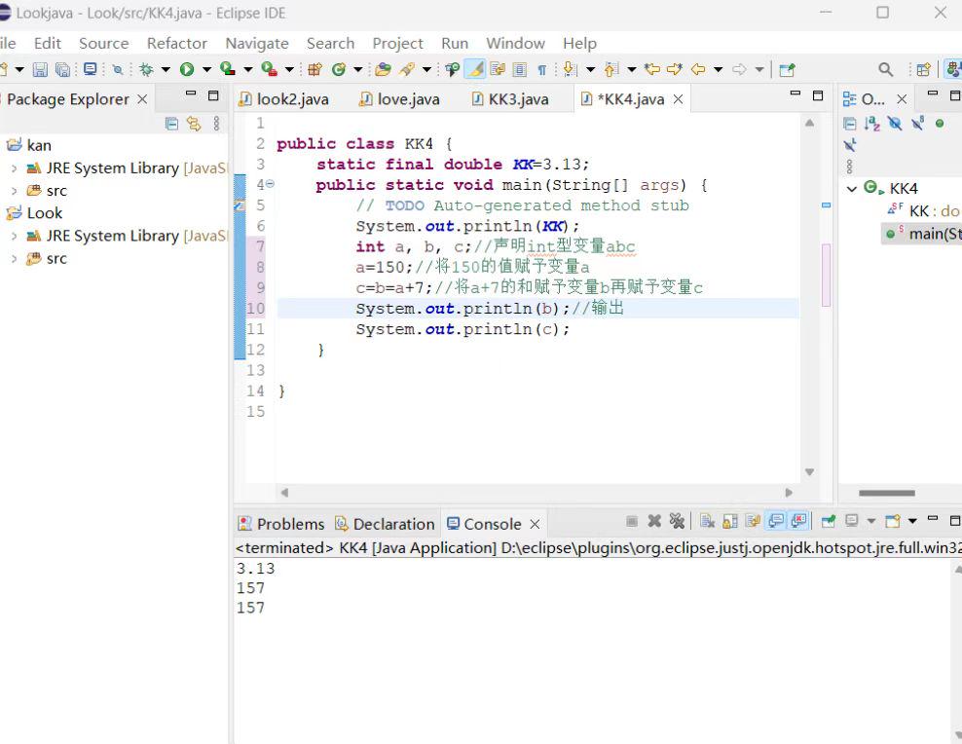Toggle Sort alphabetically in Outline
Image resolution: width=962 pixels, height=744 pixels.
pos(871,124)
